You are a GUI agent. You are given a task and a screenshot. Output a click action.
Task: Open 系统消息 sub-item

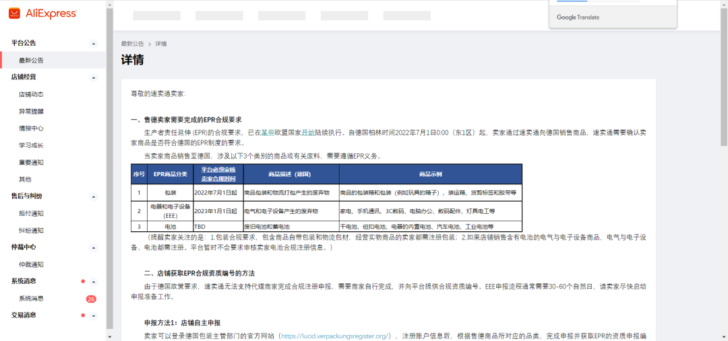31,299
